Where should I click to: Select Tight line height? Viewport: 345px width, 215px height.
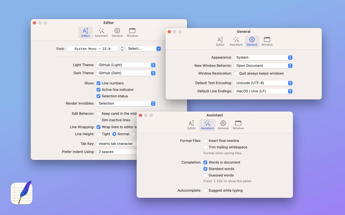99,134
